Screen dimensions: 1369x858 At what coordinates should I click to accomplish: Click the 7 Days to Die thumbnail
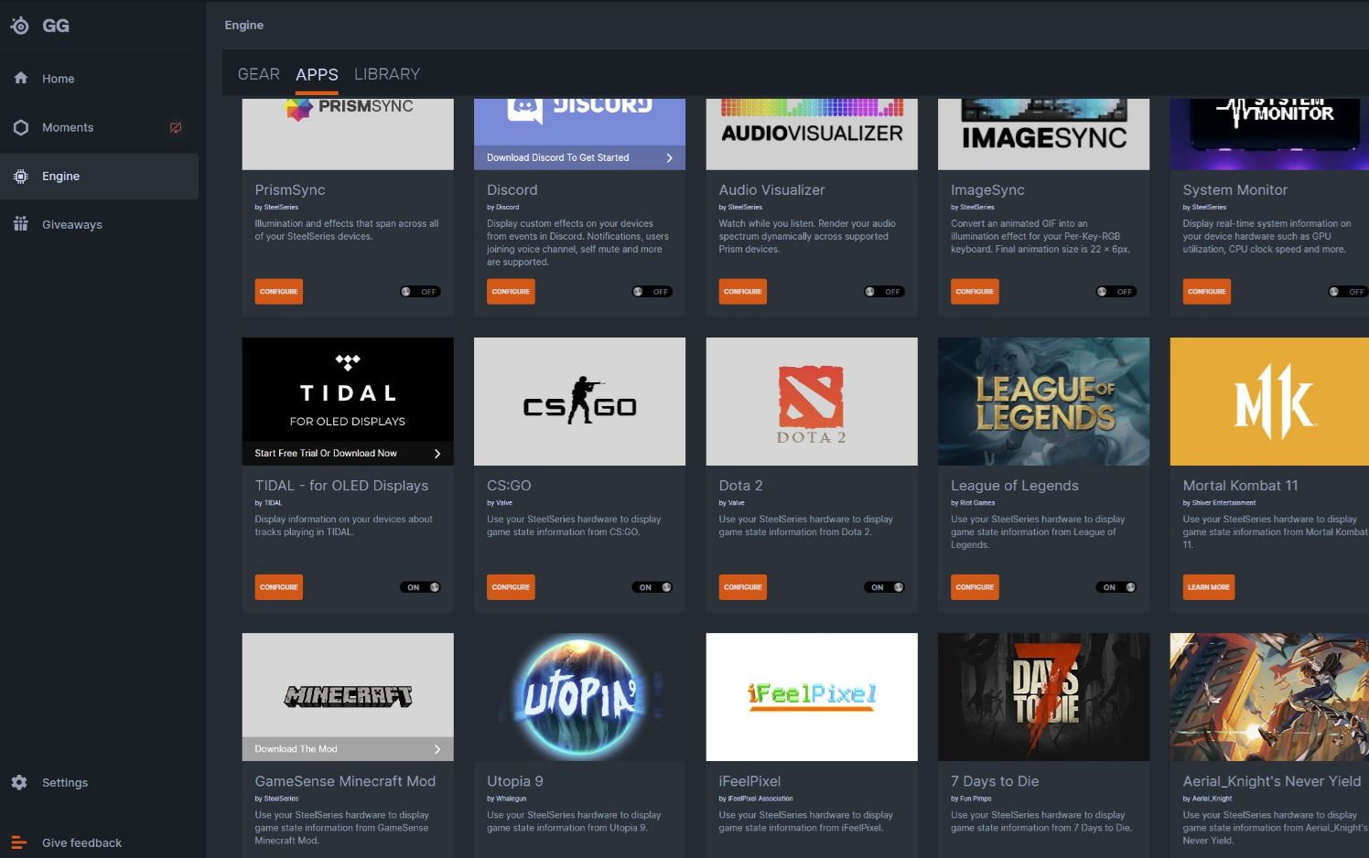point(1043,697)
